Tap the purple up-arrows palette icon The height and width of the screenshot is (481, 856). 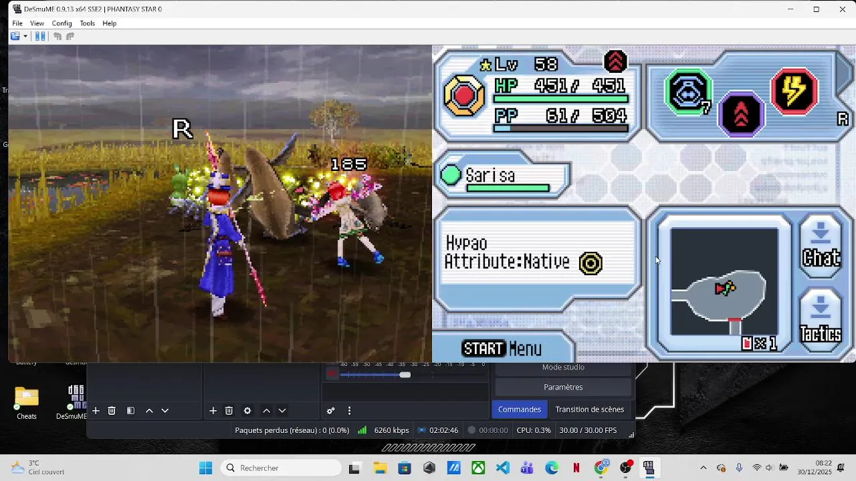tap(740, 114)
